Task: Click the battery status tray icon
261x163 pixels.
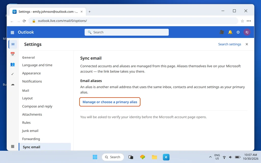Action: tap(238, 157)
